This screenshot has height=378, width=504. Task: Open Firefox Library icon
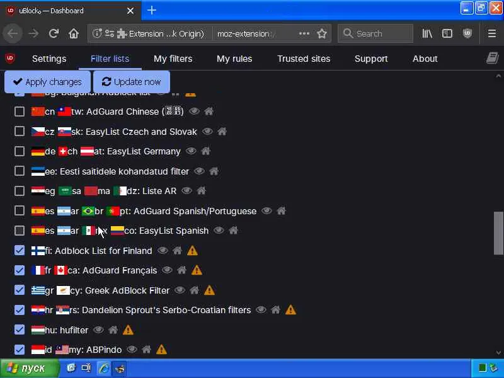coord(427,33)
